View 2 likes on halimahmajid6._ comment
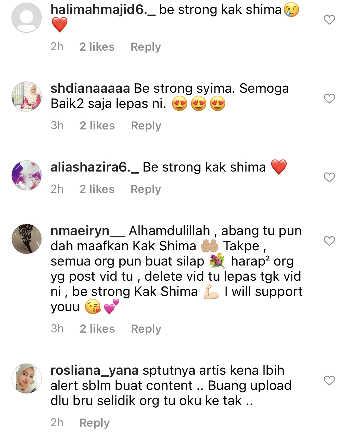 coord(97,47)
